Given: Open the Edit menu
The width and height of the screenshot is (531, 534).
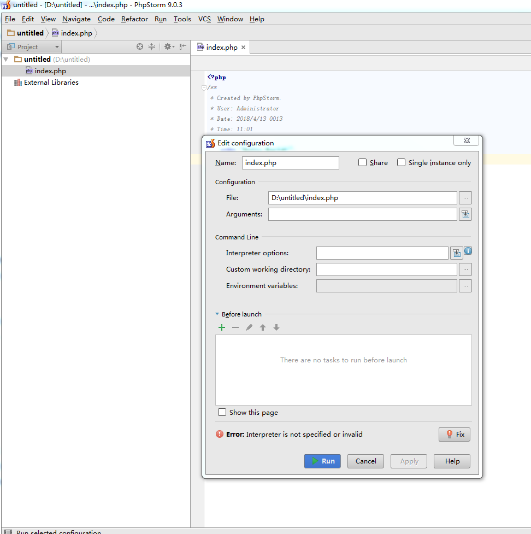Looking at the screenshot, I should coord(27,19).
